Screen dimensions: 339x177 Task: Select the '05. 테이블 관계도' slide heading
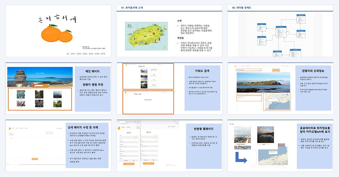(x=242, y=8)
